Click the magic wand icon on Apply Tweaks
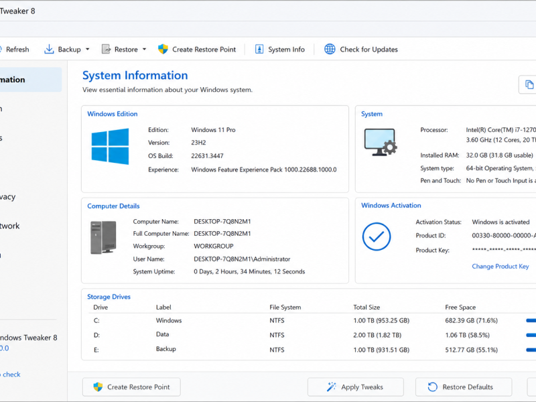 pyautogui.click(x=331, y=387)
